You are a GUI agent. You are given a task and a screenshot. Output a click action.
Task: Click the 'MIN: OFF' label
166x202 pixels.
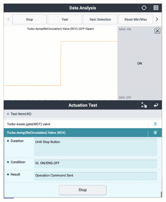[125, 97]
